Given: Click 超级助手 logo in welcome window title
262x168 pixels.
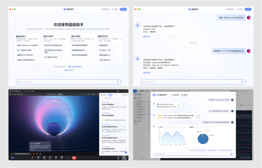Looking at the screenshot, I should tap(65, 9).
